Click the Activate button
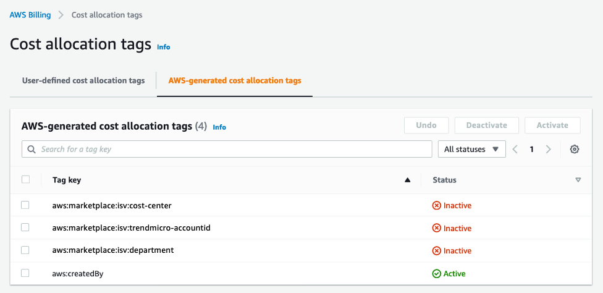Viewport: 603px width, 293px height. 552,125
